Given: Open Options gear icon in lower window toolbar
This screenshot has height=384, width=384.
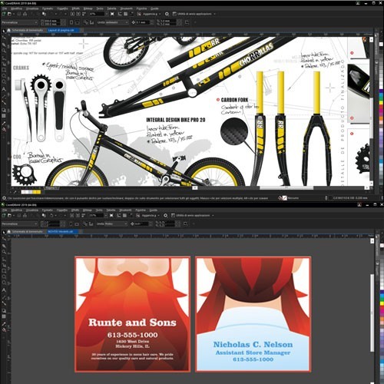Looking at the screenshot, I should 166,215.
